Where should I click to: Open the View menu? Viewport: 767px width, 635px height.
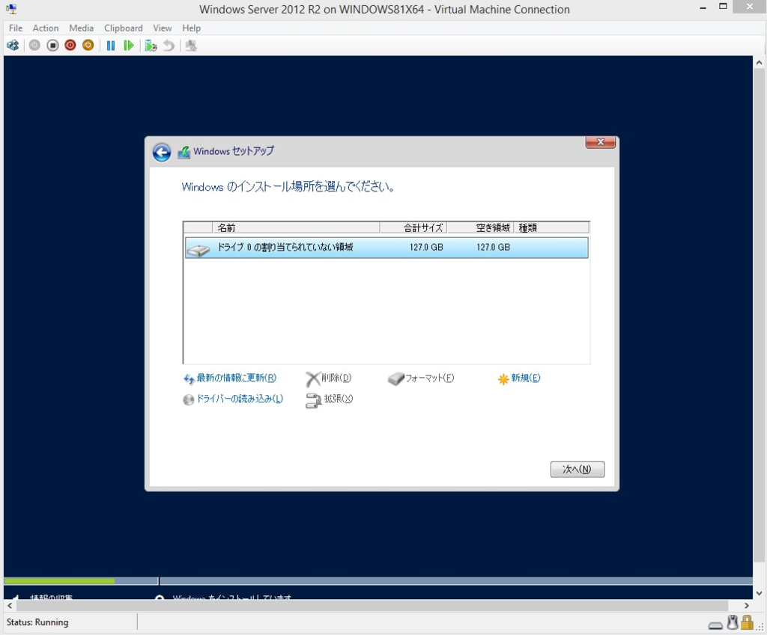coord(162,28)
